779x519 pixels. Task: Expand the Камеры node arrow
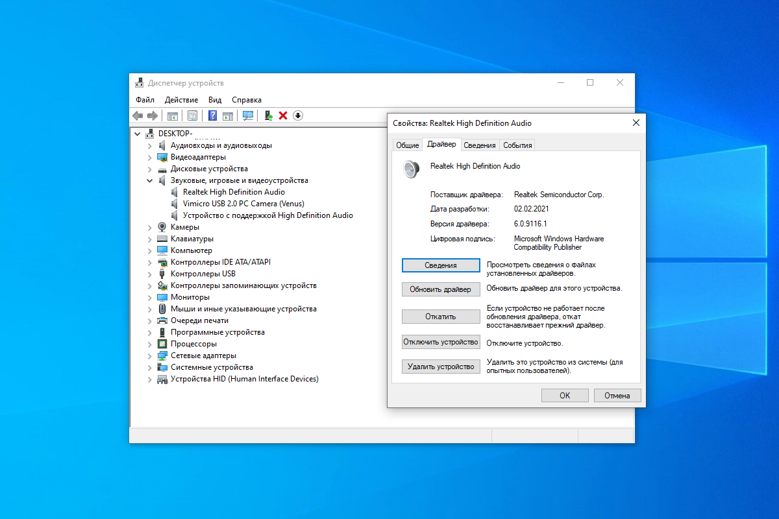(x=150, y=227)
